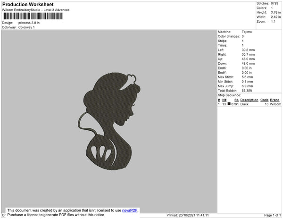The width and height of the screenshot is (283, 219).
Task: Select the 'Page 1 of 1' footer text
Action: pyautogui.click(x=272, y=215)
